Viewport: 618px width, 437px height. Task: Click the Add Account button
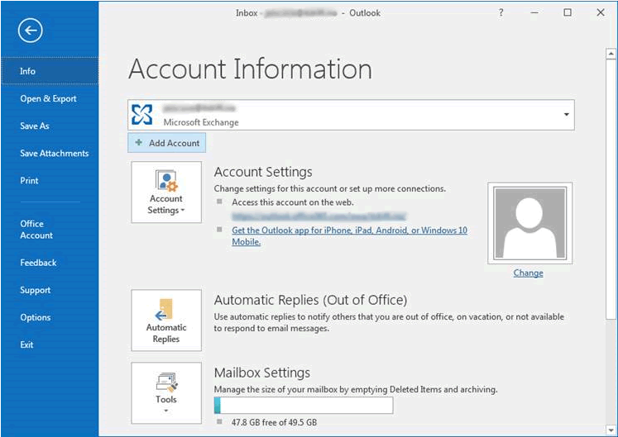[x=167, y=143]
